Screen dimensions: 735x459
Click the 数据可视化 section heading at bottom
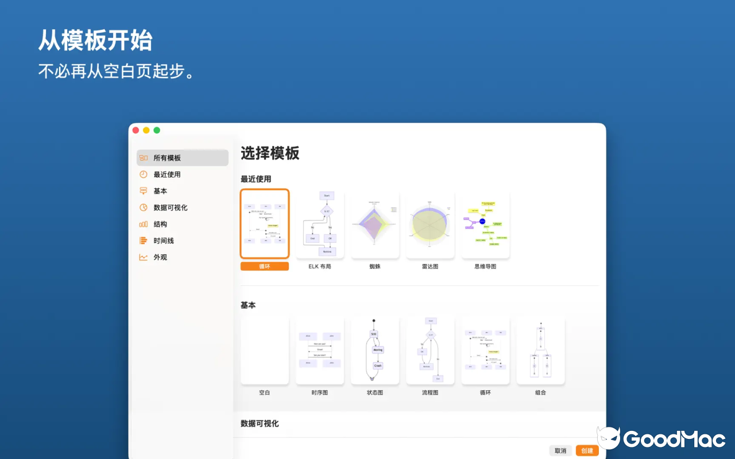[260, 423]
